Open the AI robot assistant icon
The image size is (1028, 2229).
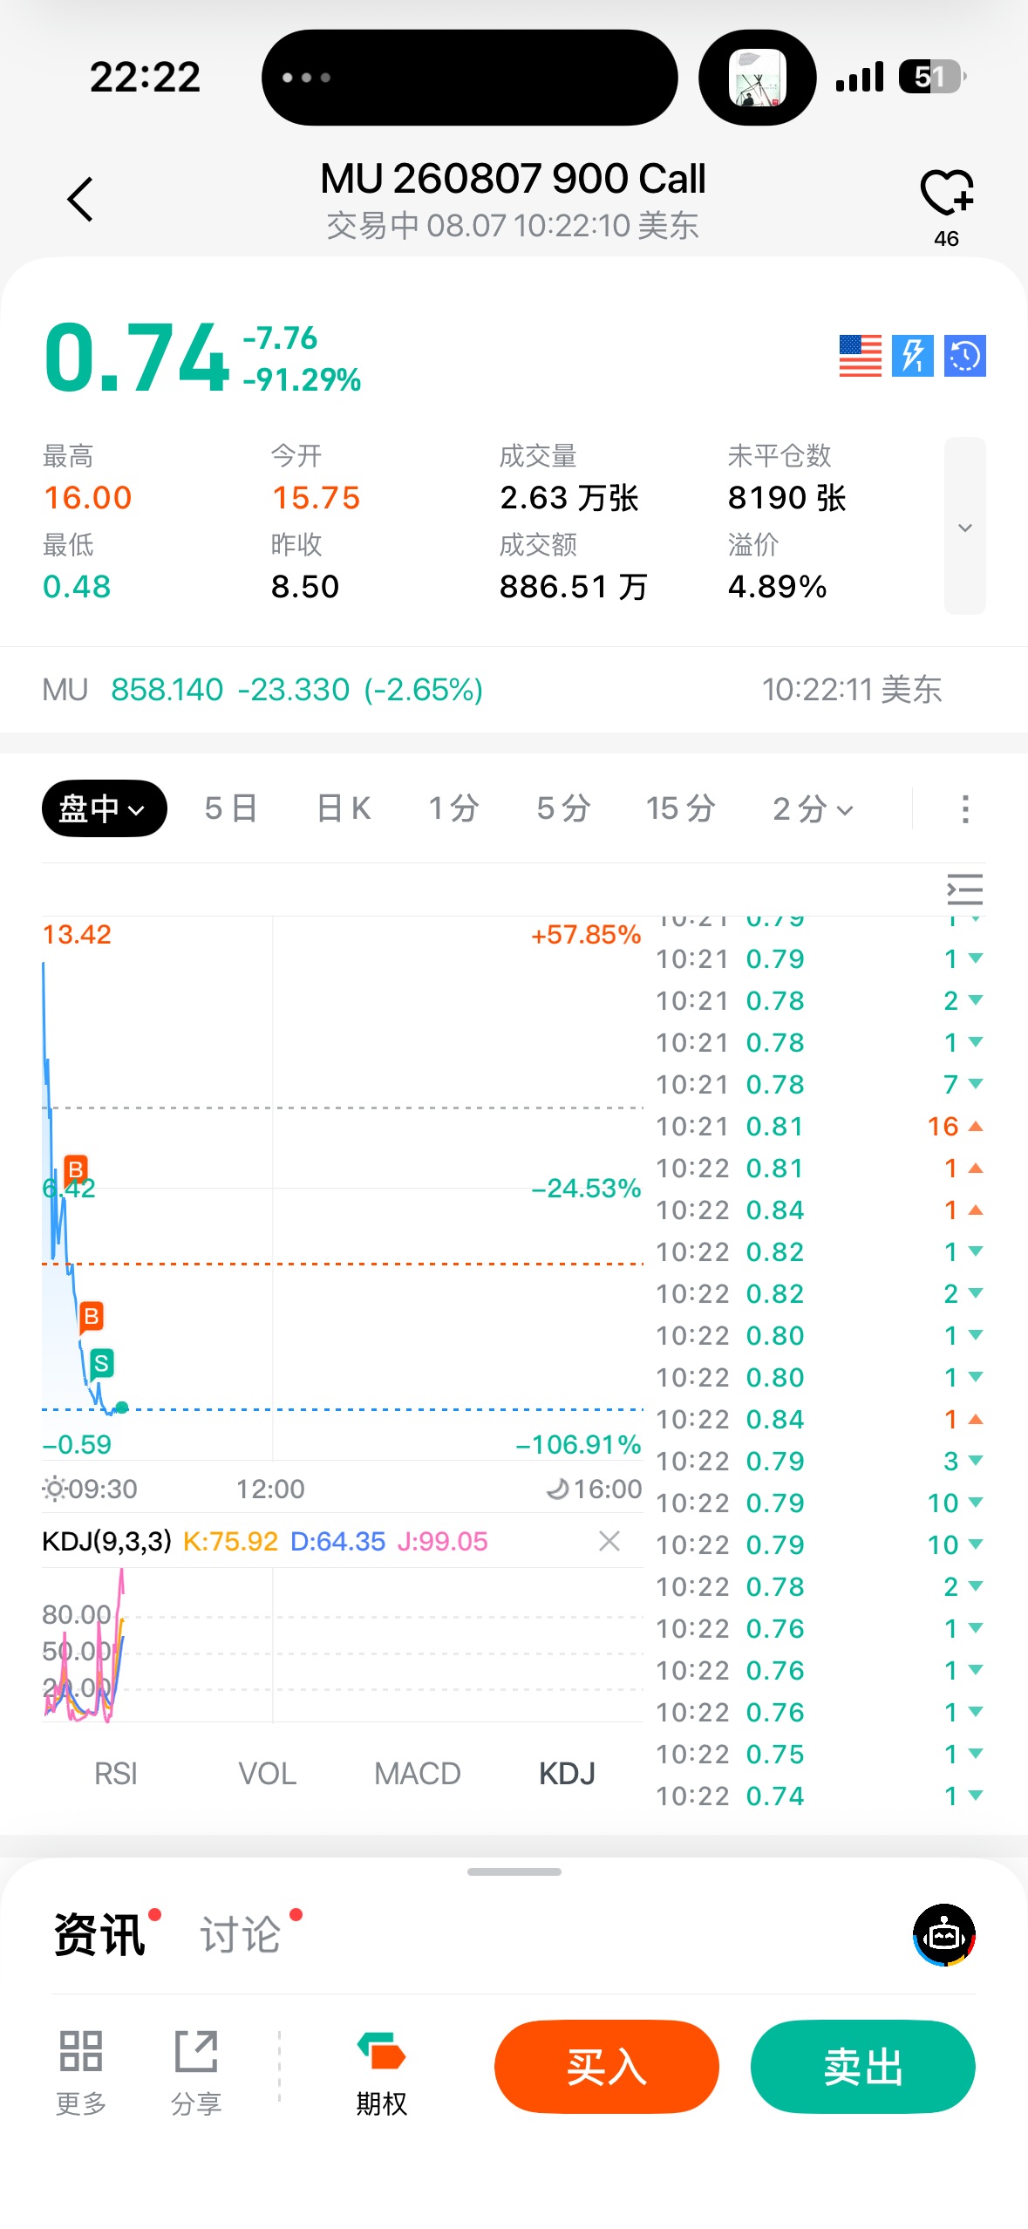[x=944, y=1934]
